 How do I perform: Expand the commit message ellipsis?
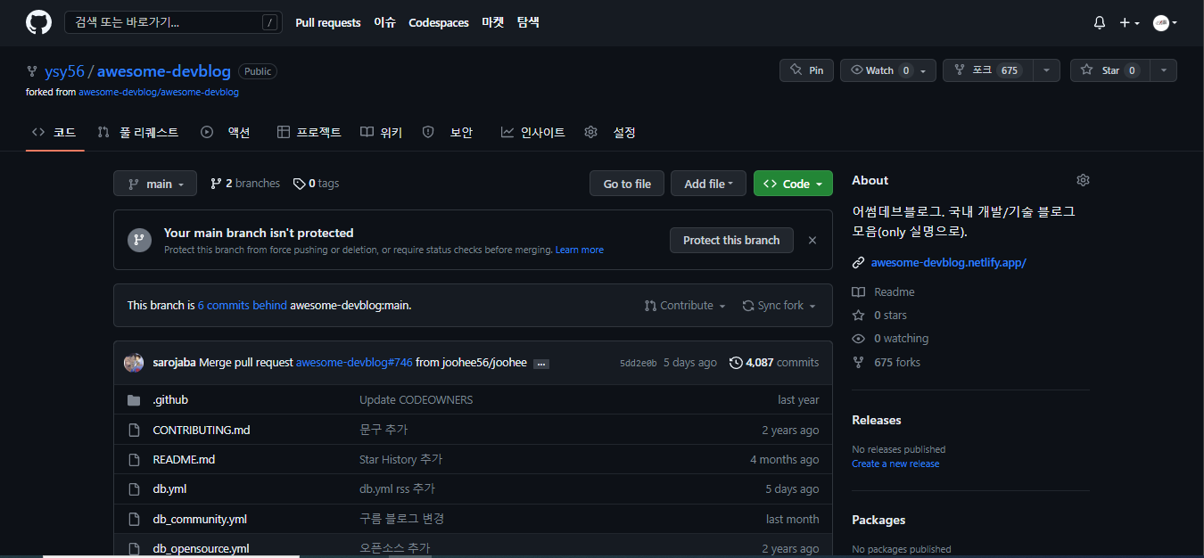[540, 364]
